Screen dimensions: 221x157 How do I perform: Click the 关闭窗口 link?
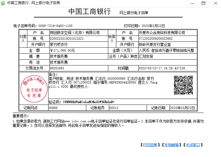pos(193,145)
